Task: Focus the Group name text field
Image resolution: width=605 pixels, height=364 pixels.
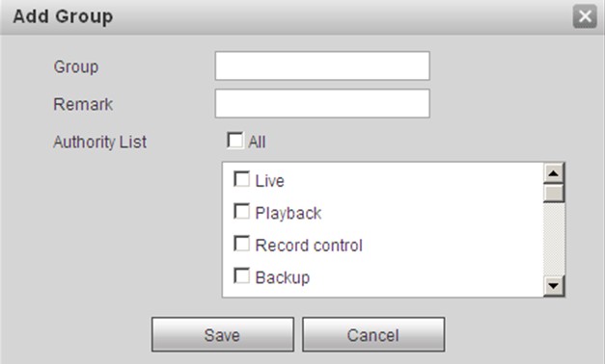Action: click(x=322, y=65)
